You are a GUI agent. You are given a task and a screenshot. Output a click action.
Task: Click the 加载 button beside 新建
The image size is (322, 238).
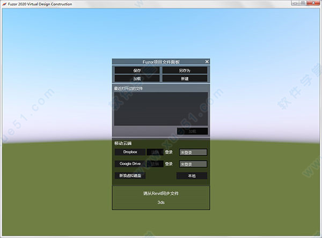pyautogui.click(x=137, y=78)
